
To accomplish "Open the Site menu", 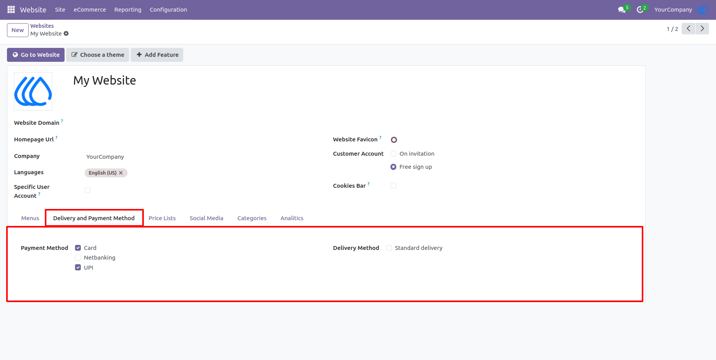I will click(60, 10).
